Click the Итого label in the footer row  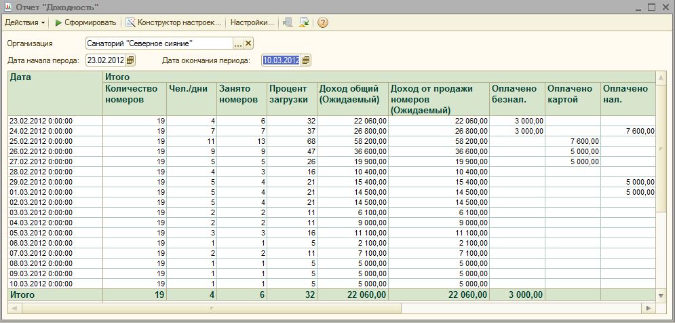coord(22,295)
